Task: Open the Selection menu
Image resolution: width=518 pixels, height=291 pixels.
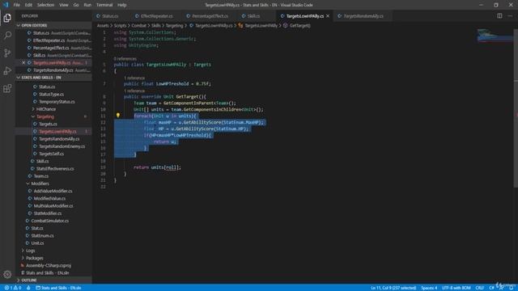Action: [x=45, y=5]
